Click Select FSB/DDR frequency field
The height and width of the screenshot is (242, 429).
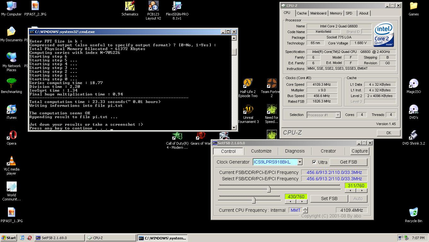click(334, 179)
